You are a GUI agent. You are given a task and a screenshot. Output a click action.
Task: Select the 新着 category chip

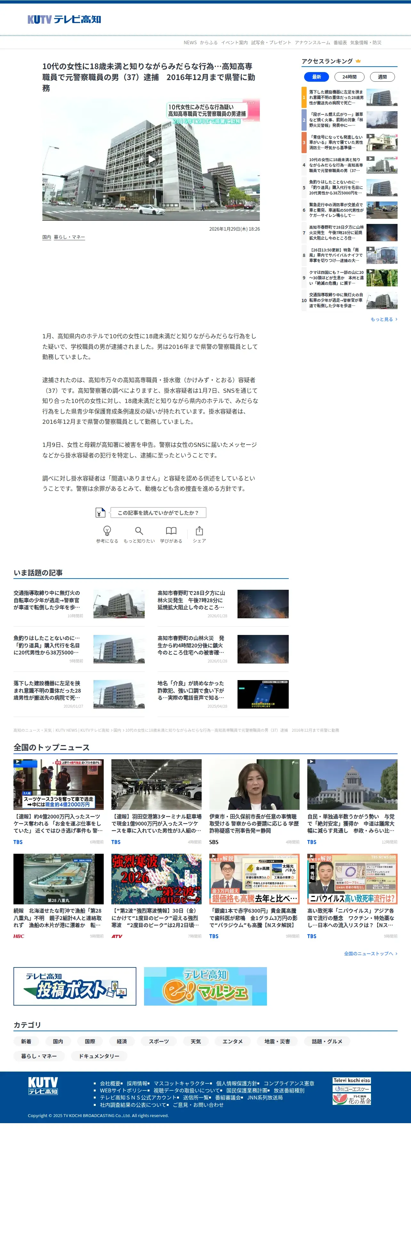26,1041
